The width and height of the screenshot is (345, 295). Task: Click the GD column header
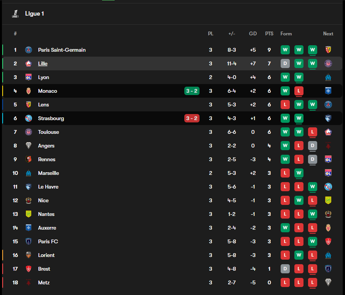click(x=253, y=33)
